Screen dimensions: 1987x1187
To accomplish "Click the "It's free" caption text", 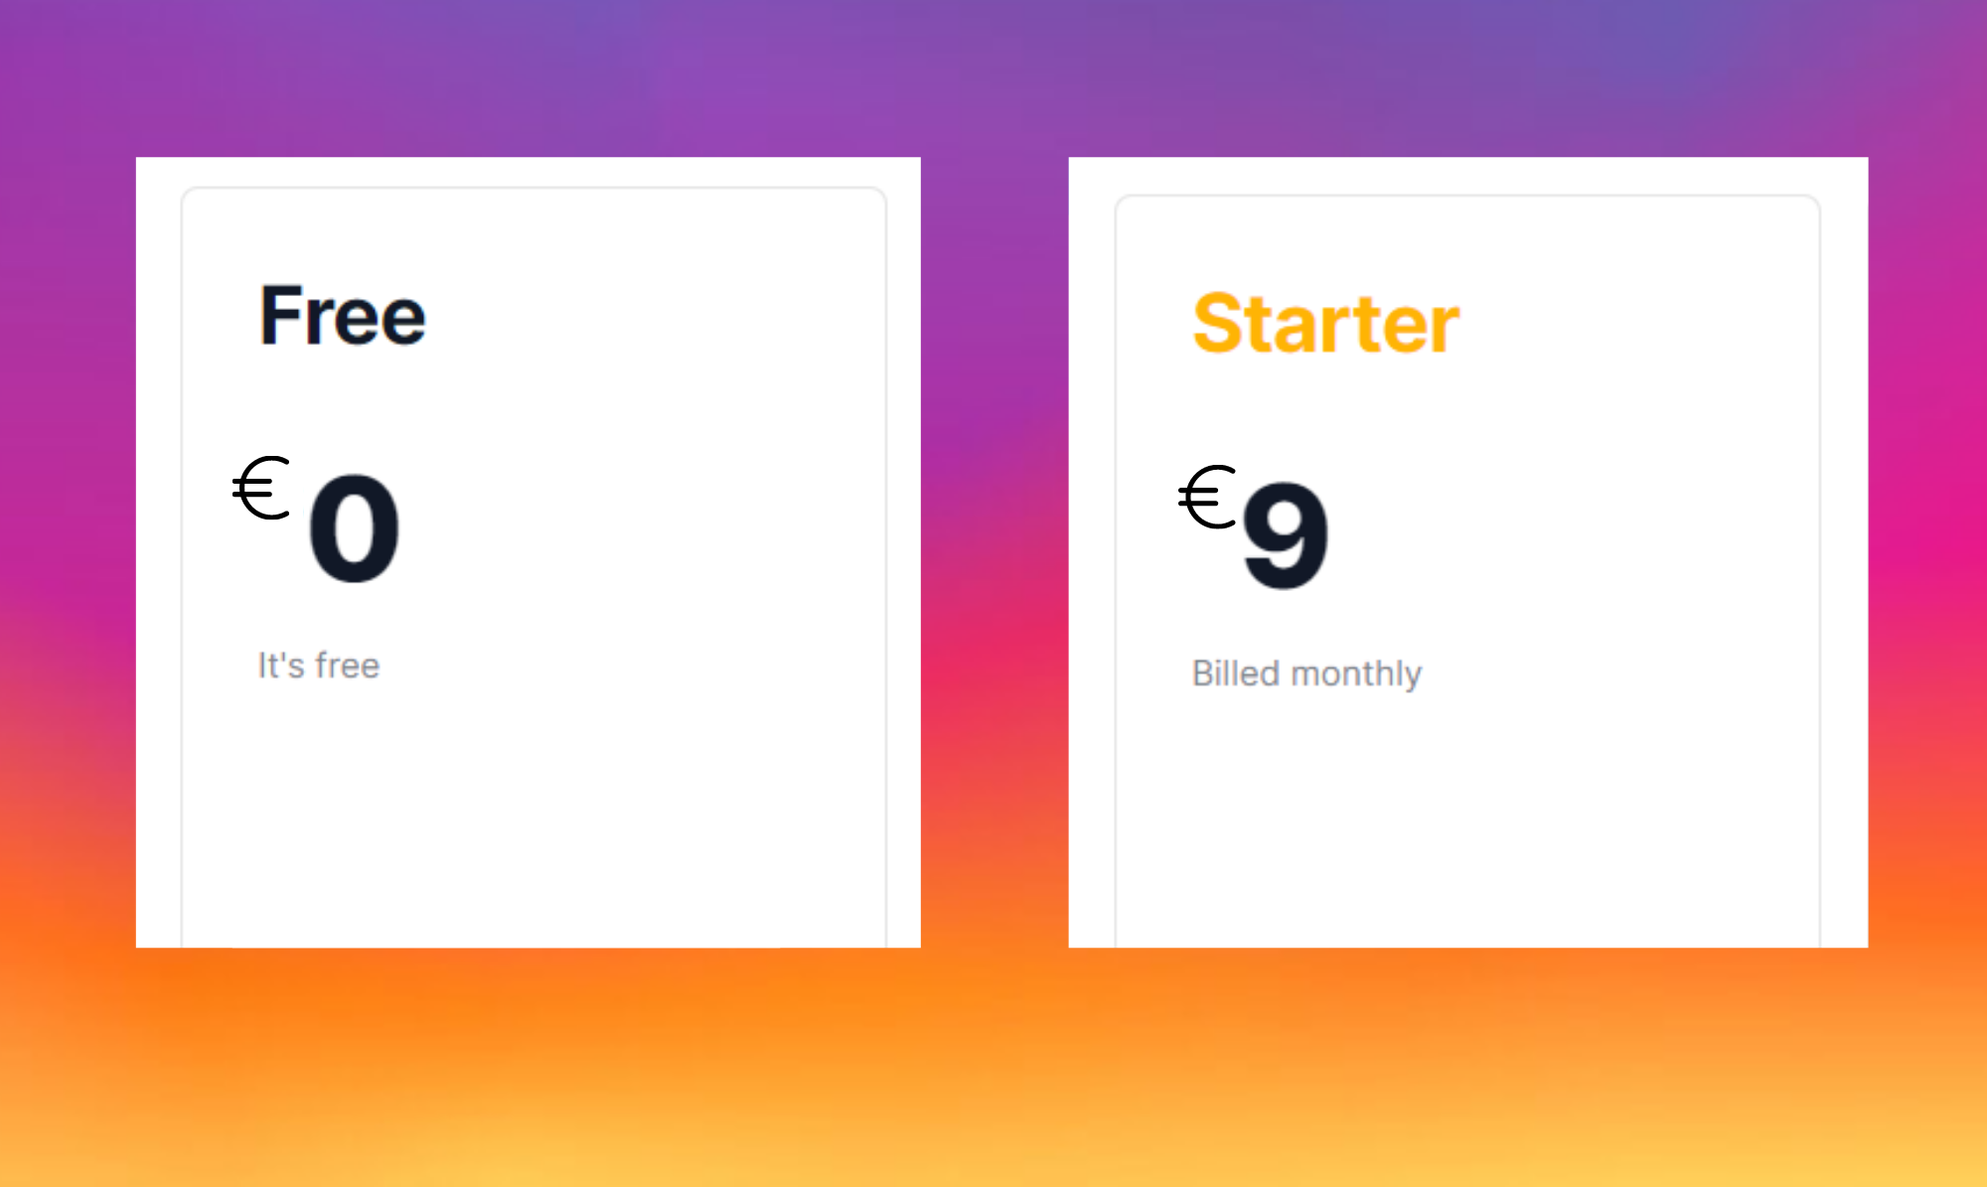I will (319, 666).
